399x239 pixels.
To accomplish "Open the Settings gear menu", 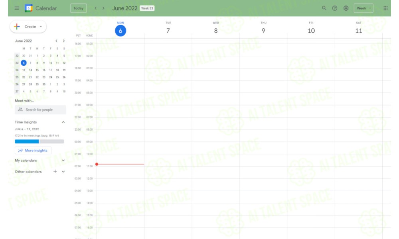I will [x=346, y=8].
